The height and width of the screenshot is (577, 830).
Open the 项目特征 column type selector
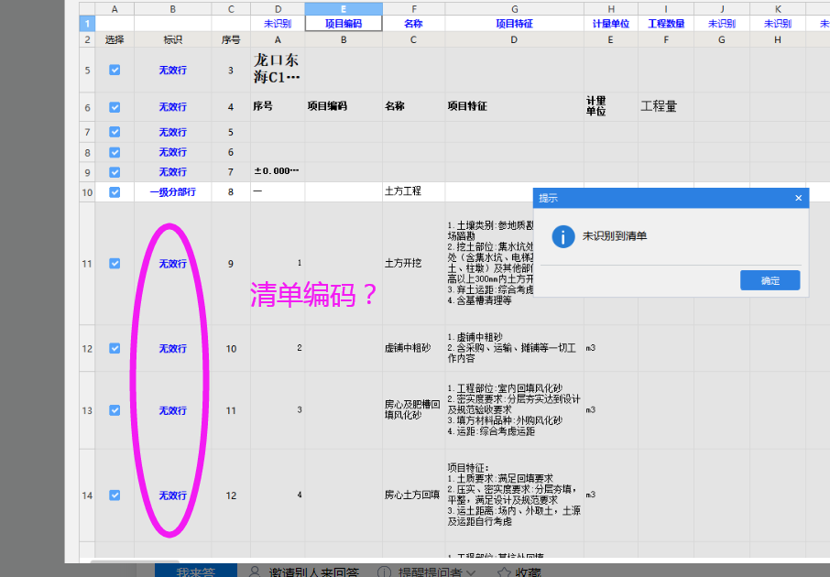click(x=514, y=24)
